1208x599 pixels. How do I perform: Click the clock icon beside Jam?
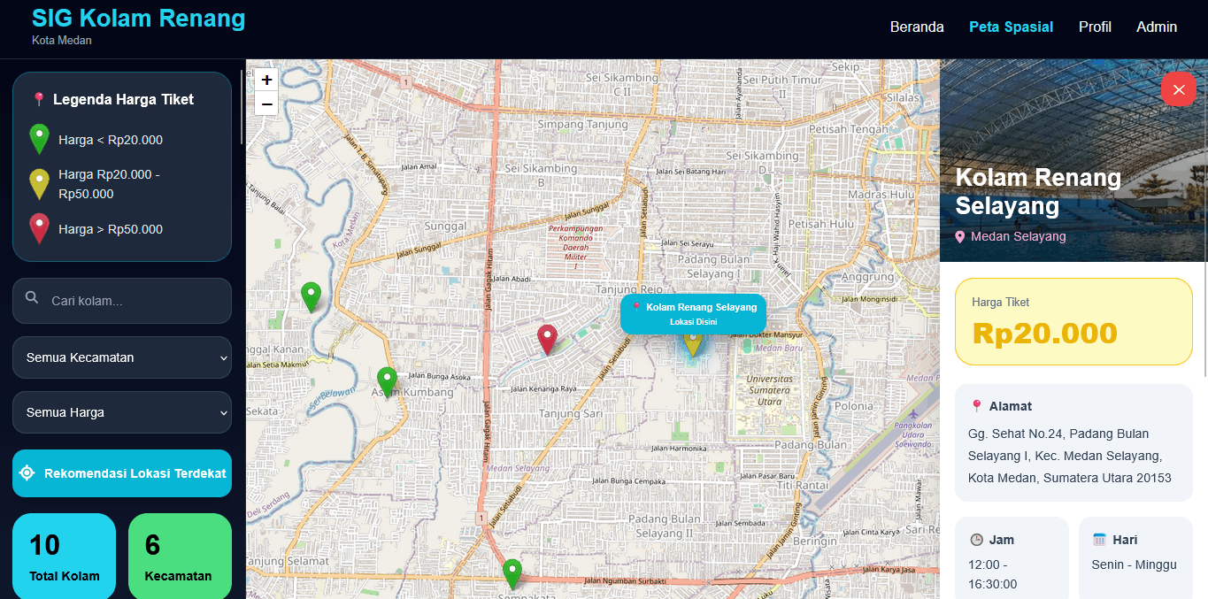point(977,540)
